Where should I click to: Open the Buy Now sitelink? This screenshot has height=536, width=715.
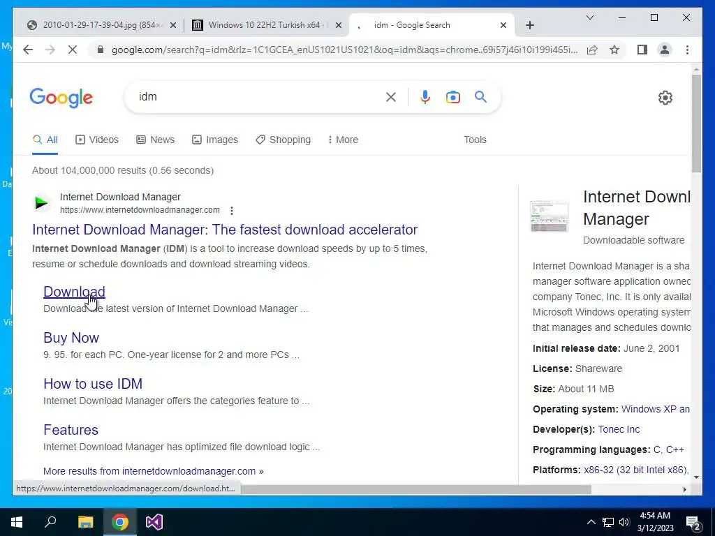71,338
